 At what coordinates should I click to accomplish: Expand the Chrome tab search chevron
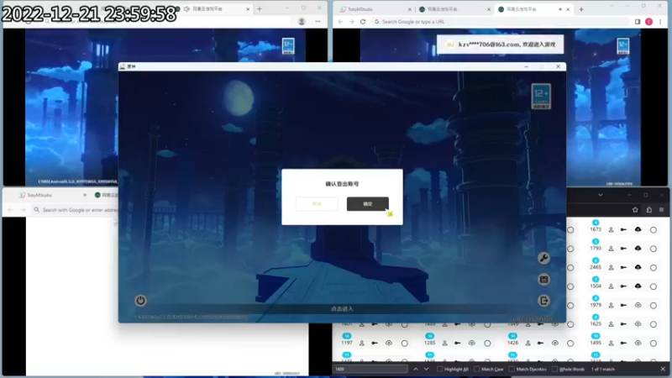point(612,6)
